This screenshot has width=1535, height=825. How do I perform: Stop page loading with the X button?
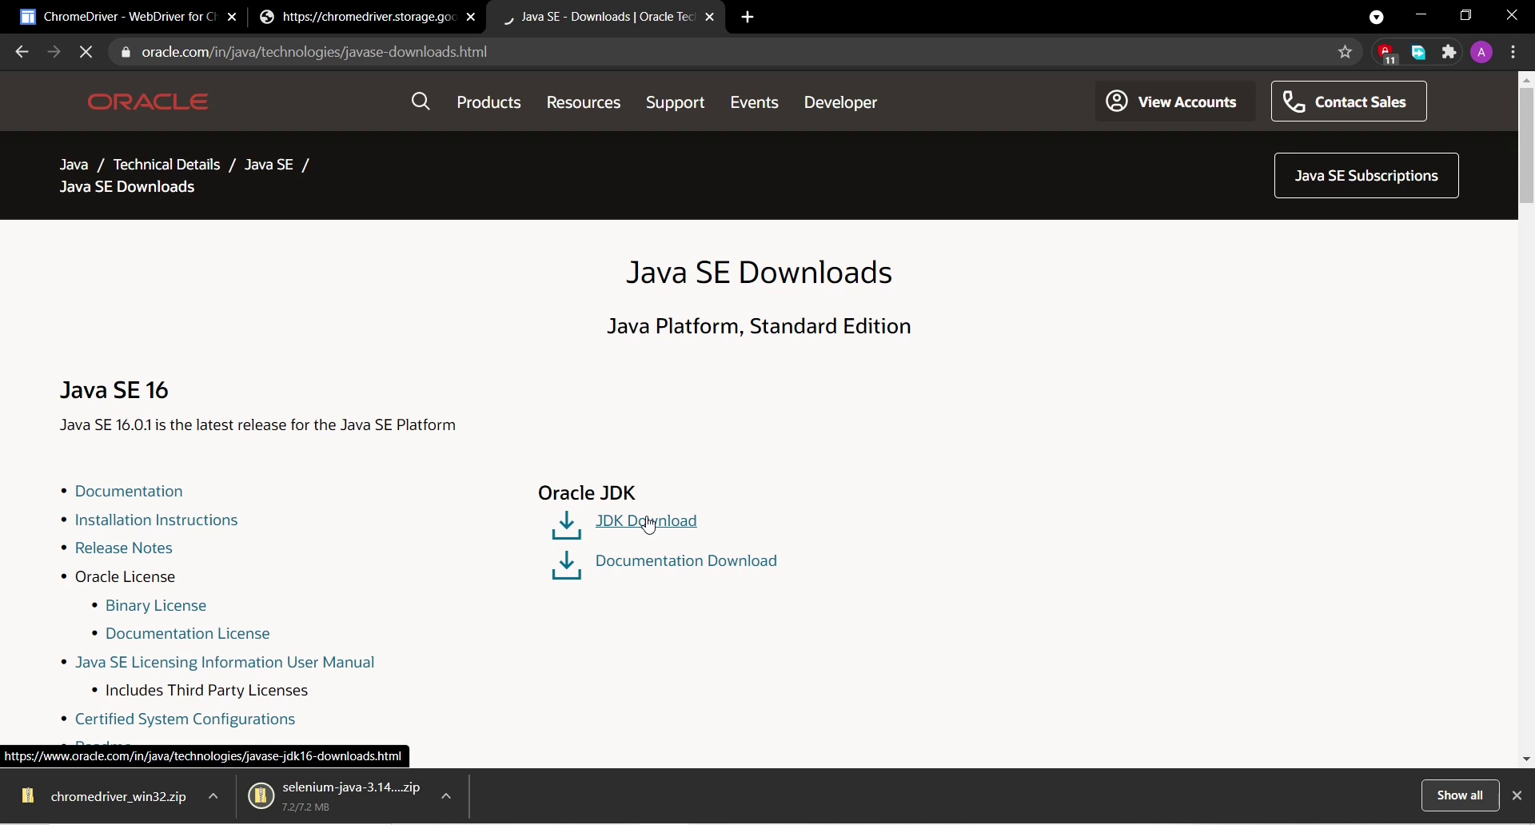[x=86, y=53]
